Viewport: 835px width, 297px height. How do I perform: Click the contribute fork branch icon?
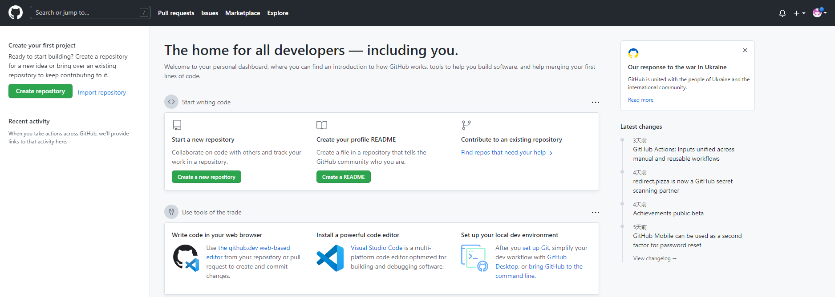(x=466, y=125)
